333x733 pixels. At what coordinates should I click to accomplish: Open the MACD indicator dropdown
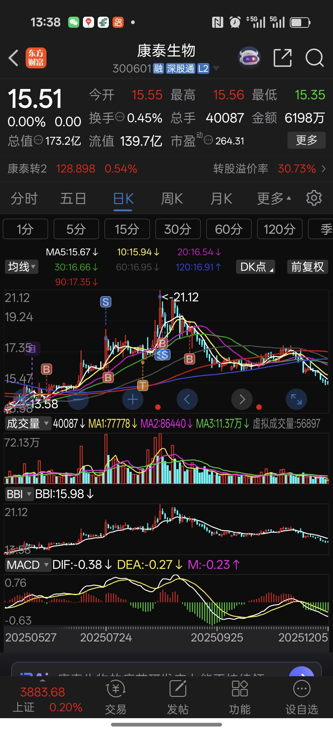(x=28, y=565)
